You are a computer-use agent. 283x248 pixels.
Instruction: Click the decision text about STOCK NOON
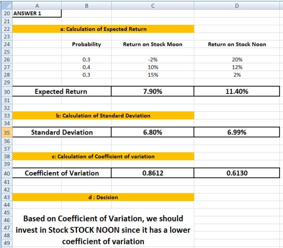103,230
